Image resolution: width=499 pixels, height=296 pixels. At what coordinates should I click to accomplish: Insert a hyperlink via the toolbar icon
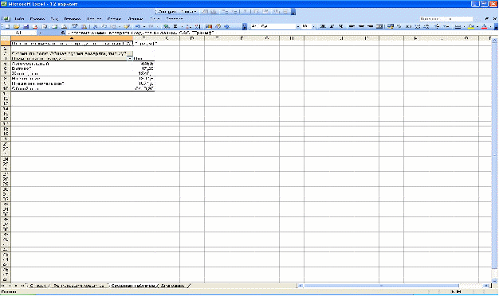pos(166,27)
